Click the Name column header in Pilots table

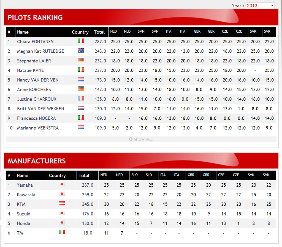coord(23,32)
